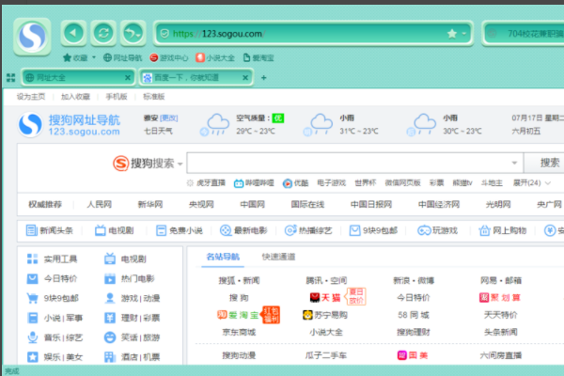Expand 展开(24) hot links

click(532, 182)
